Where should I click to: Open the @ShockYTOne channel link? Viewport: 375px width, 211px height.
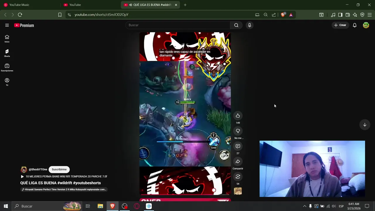tap(38, 169)
